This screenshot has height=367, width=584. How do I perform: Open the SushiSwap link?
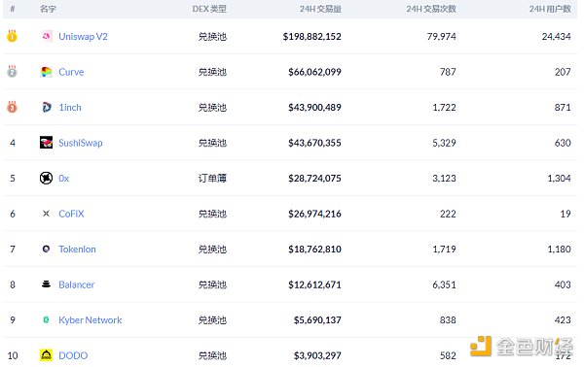coord(81,143)
